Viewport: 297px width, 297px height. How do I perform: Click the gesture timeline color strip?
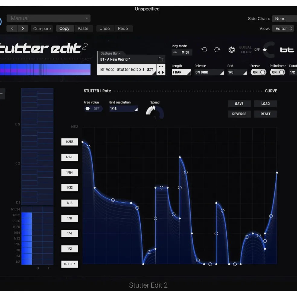(x=45, y=70)
